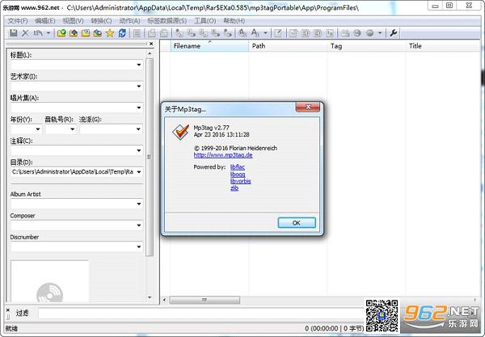Viewport: 485px width, 337px height.
Task: Undo last change with the arrow icon
Action: pyautogui.click(x=38, y=33)
